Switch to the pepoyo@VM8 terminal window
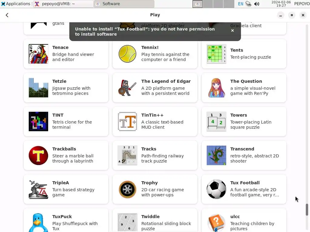Viewport: 310px width, 232px height. [x=63, y=4]
